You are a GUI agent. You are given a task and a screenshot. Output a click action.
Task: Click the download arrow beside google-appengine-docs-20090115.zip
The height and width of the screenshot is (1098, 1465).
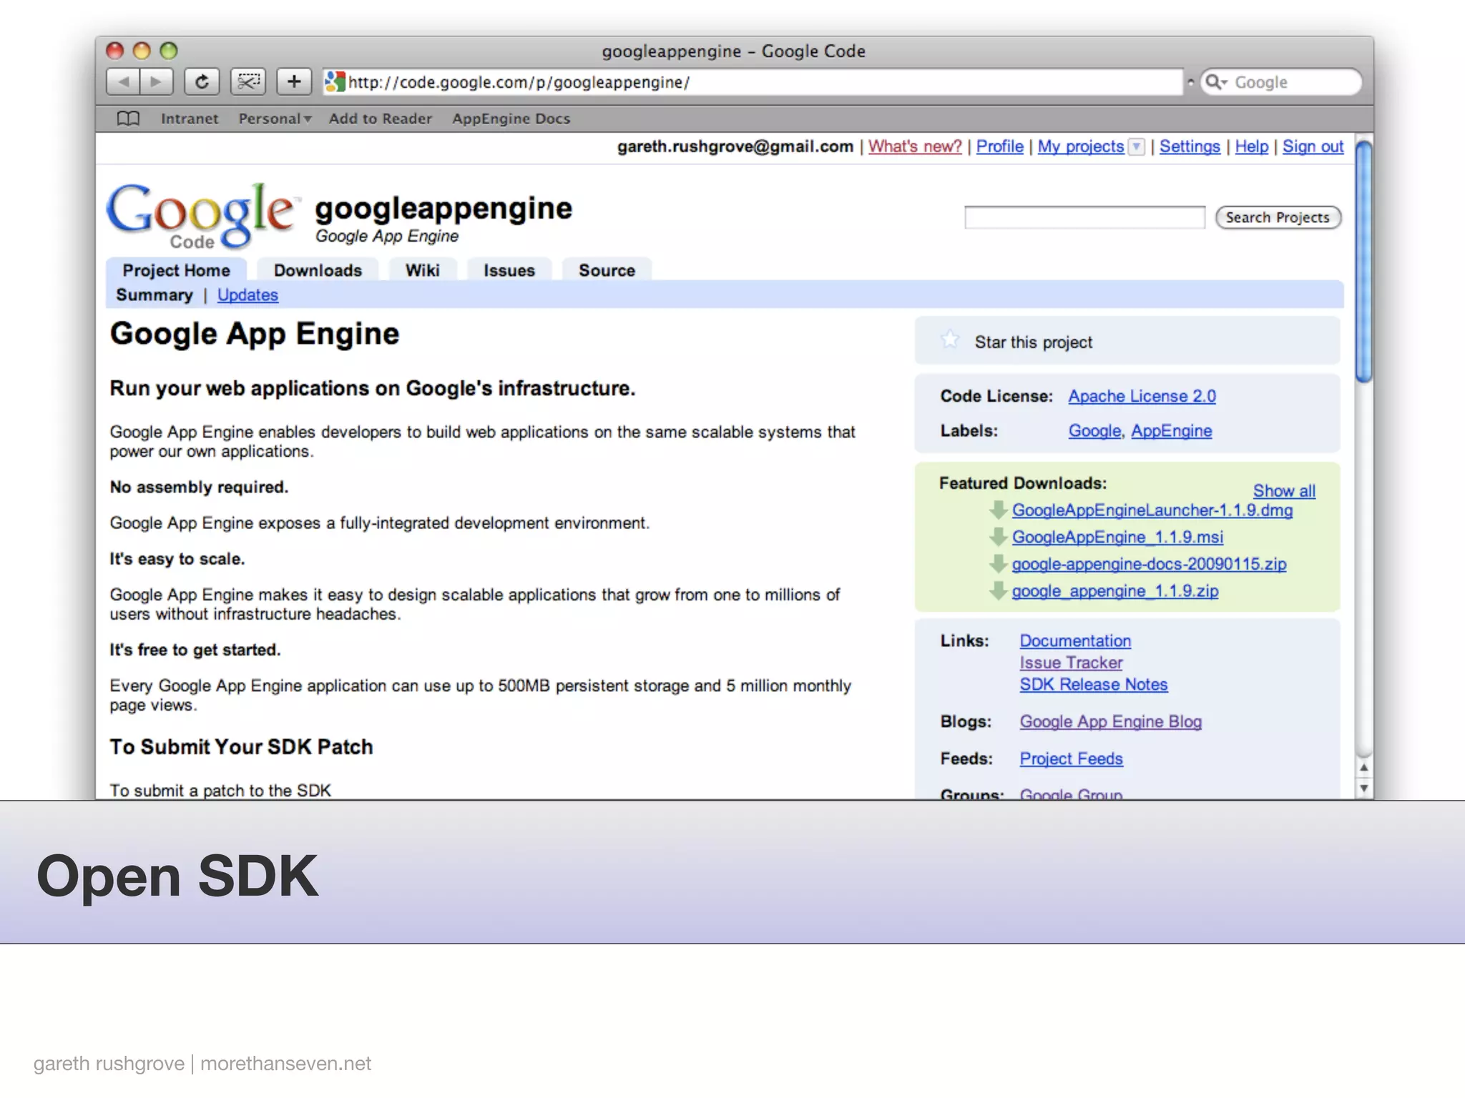coord(998,564)
